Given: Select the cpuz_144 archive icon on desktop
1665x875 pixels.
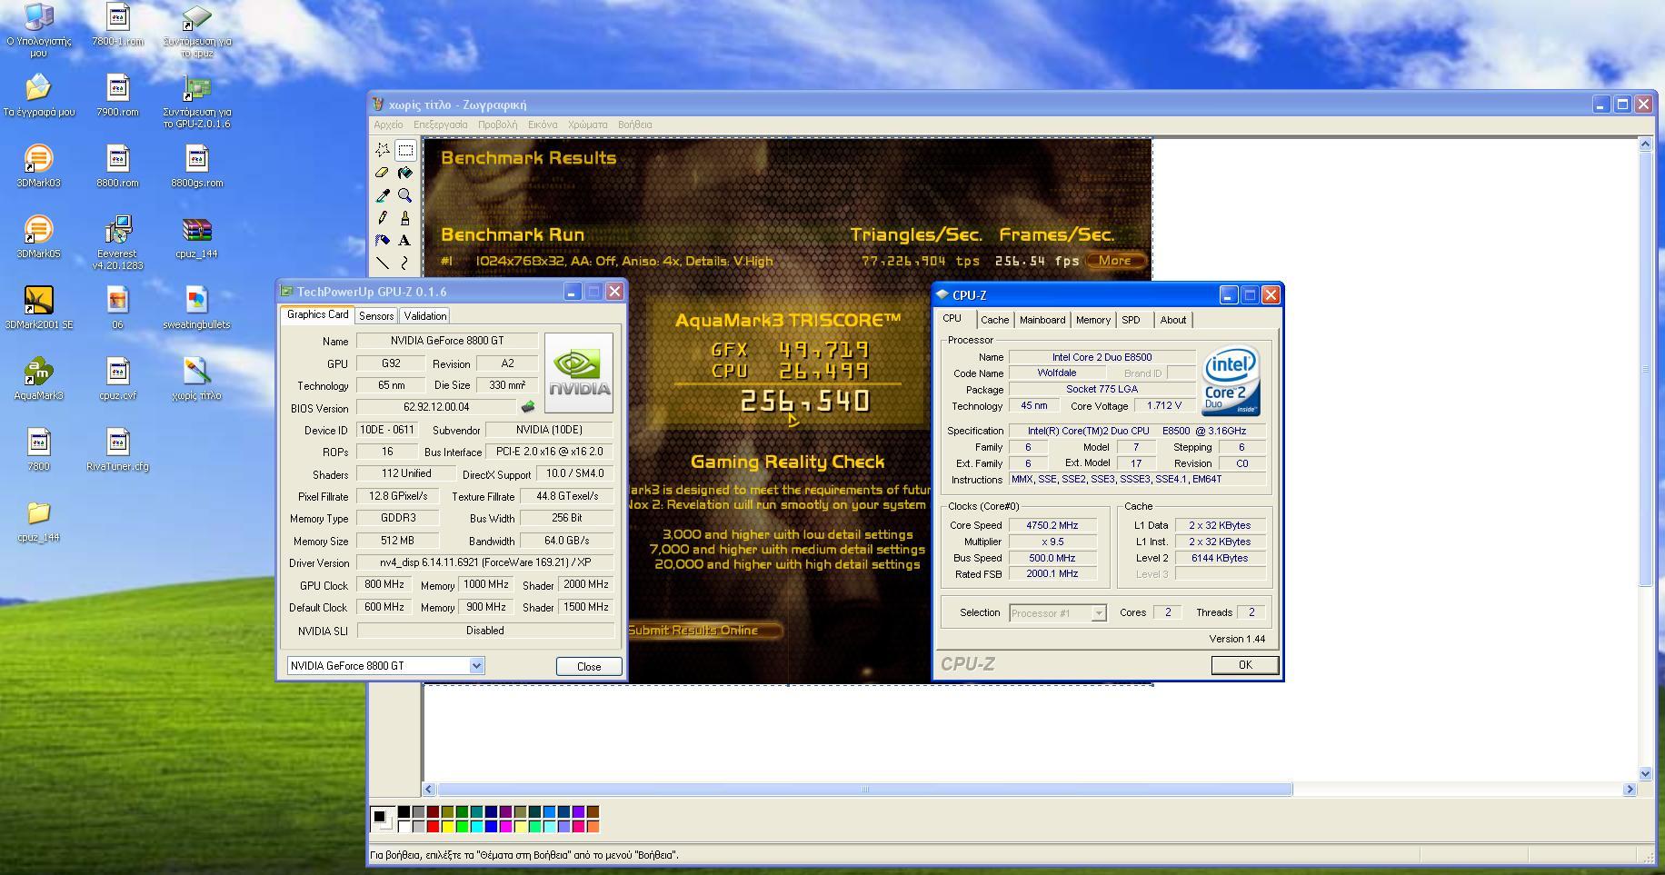Looking at the screenshot, I should tap(196, 237).
